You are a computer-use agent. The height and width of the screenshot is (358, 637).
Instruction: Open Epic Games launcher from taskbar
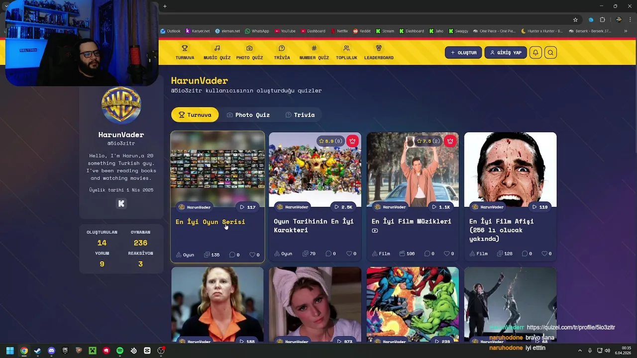65,351
